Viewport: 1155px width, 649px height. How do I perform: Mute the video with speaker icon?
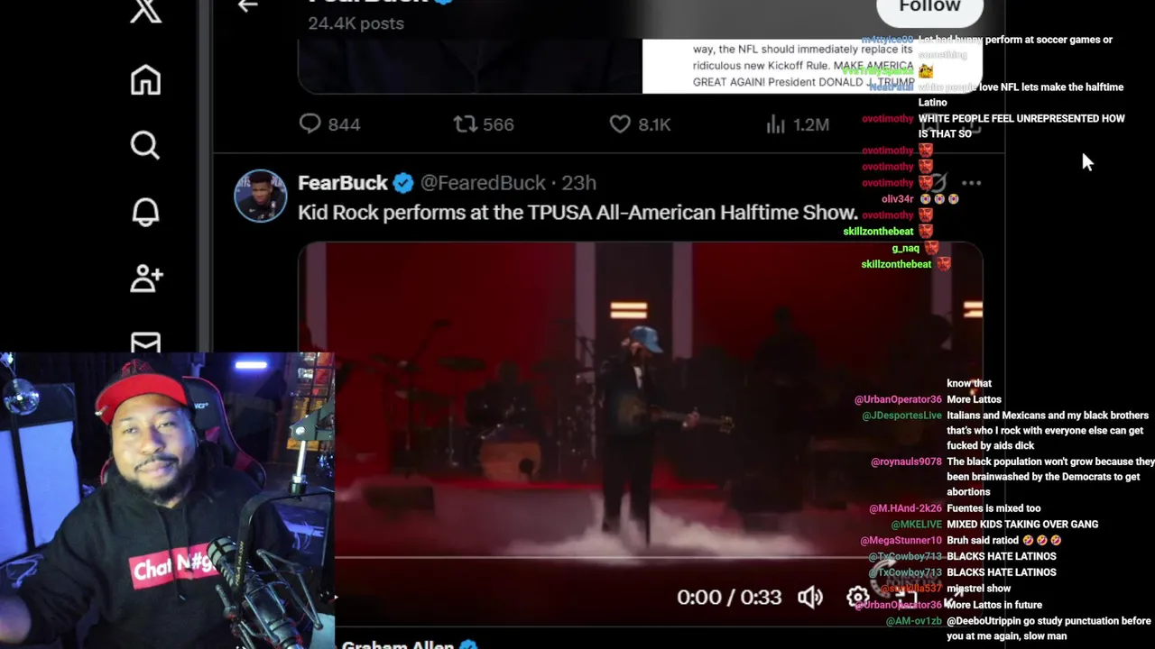click(810, 597)
